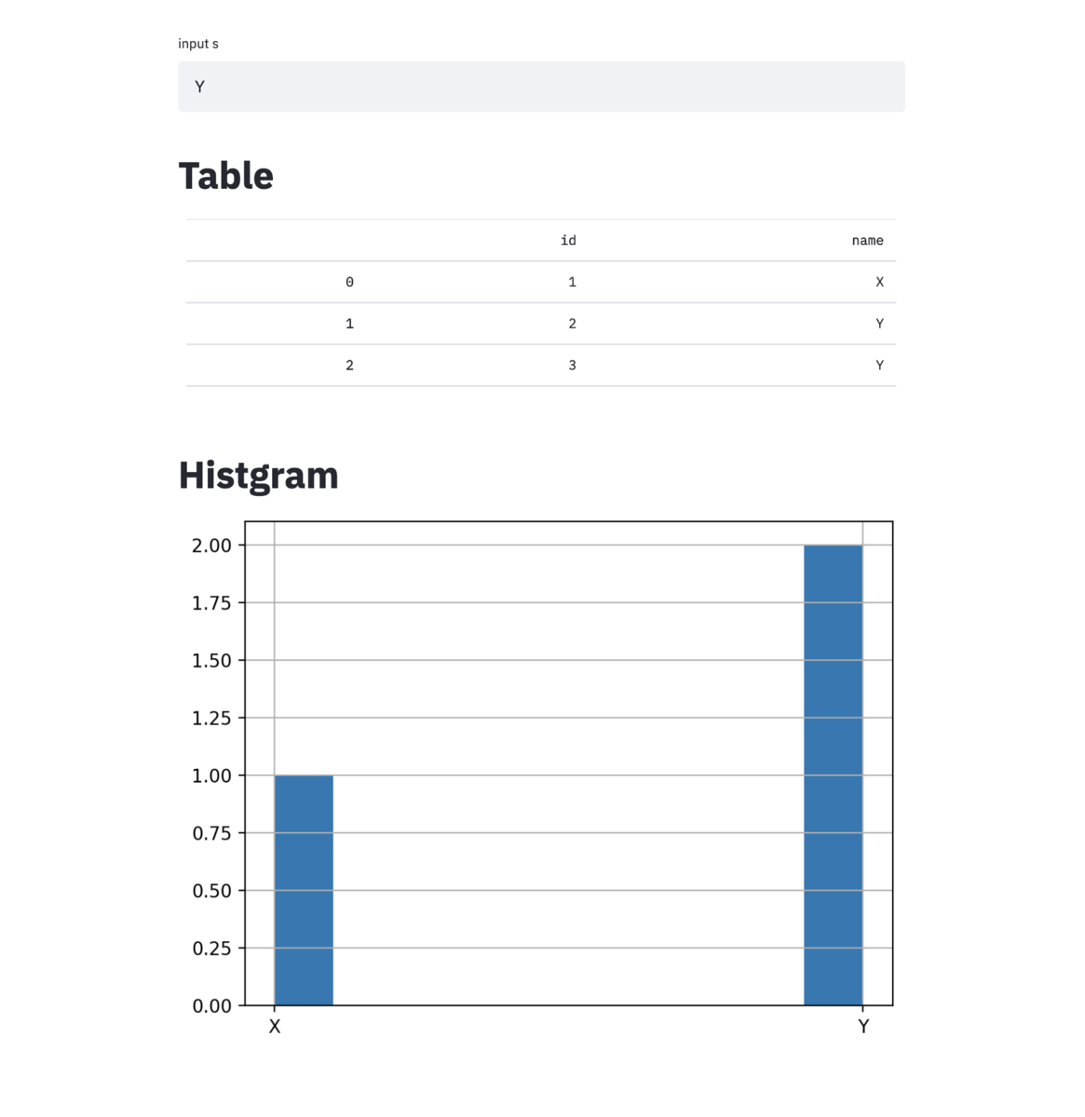Click name cell Y in last row
Screen dimensions: 1085x1117
(879, 366)
